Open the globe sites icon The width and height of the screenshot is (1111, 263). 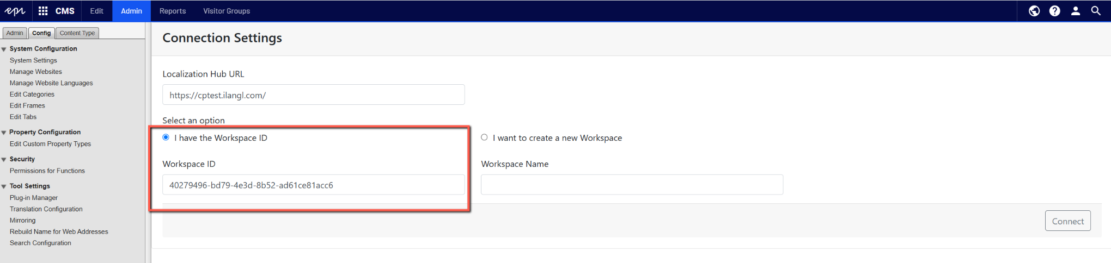pyautogui.click(x=1034, y=11)
